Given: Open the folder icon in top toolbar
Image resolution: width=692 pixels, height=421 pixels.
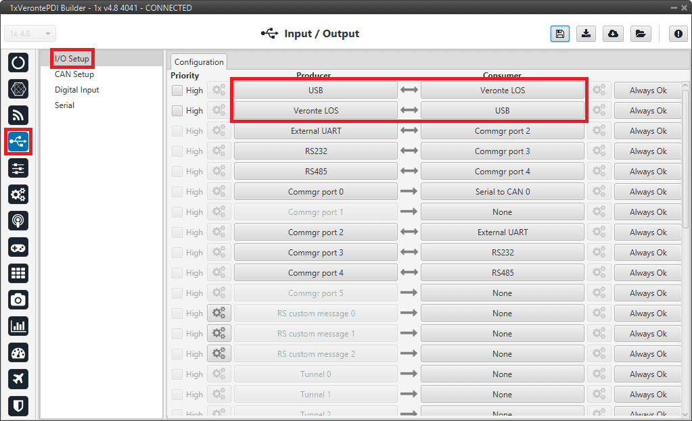Looking at the screenshot, I should click(x=640, y=34).
